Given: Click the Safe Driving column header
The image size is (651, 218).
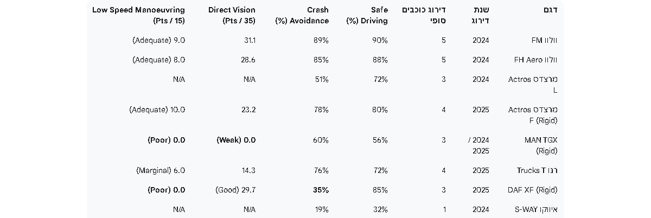Looking at the screenshot, I should pos(367,15).
